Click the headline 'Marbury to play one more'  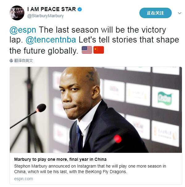coord(60,159)
